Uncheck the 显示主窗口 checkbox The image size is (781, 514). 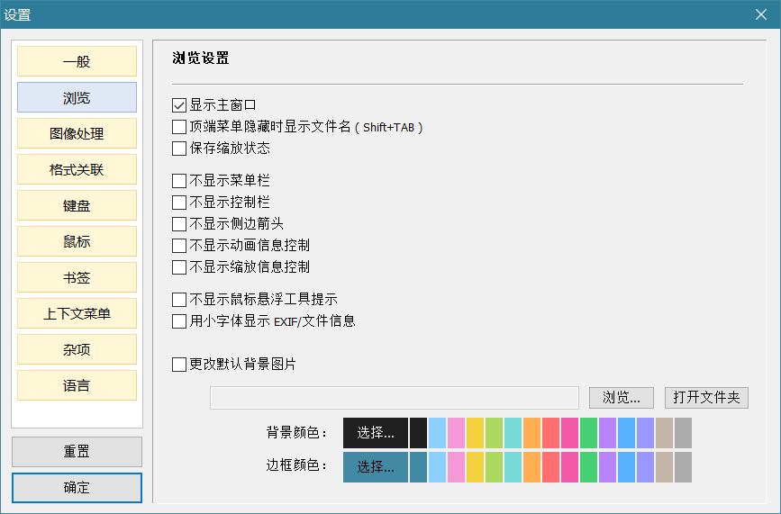(178, 105)
